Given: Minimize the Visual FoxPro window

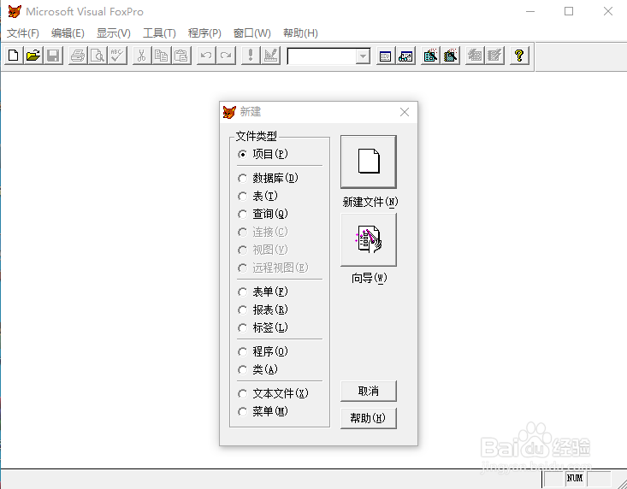Looking at the screenshot, I should point(530,11).
